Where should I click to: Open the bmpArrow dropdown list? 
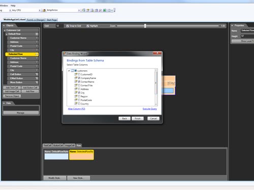(79, 10)
